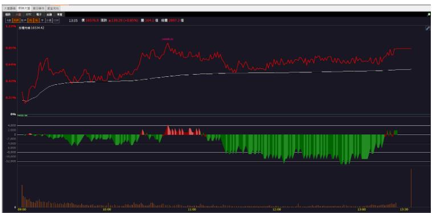Click the 10:00 time axis label
This screenshot has width=432, height=213.
pyautogui.click(x=107, y=210)
